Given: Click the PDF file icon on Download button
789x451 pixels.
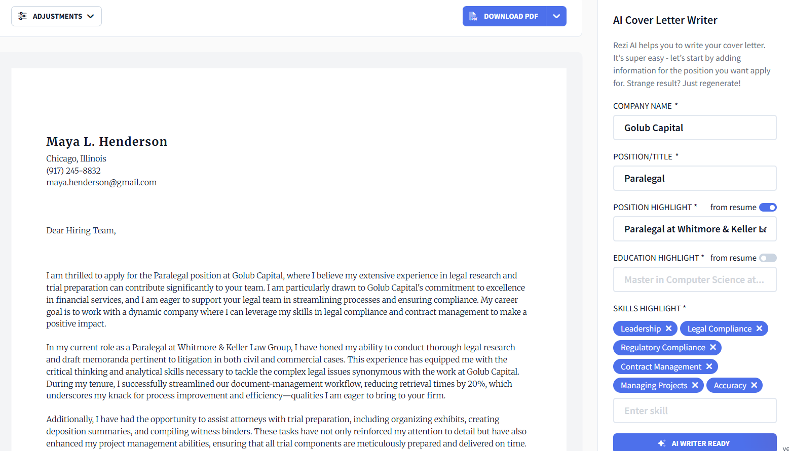Looking at the screenshot, I should [x=474, y=16].
